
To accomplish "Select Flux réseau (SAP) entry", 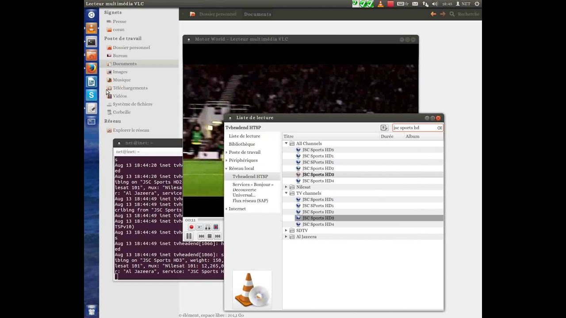I will tap(250, 201).
